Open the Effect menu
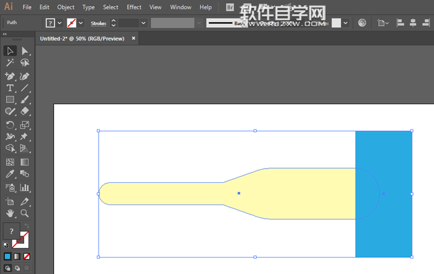 tap(134, 7)
